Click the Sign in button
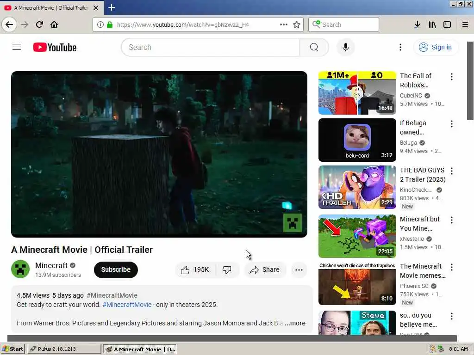This screenshot has height=355, width=474. (436, 47)
